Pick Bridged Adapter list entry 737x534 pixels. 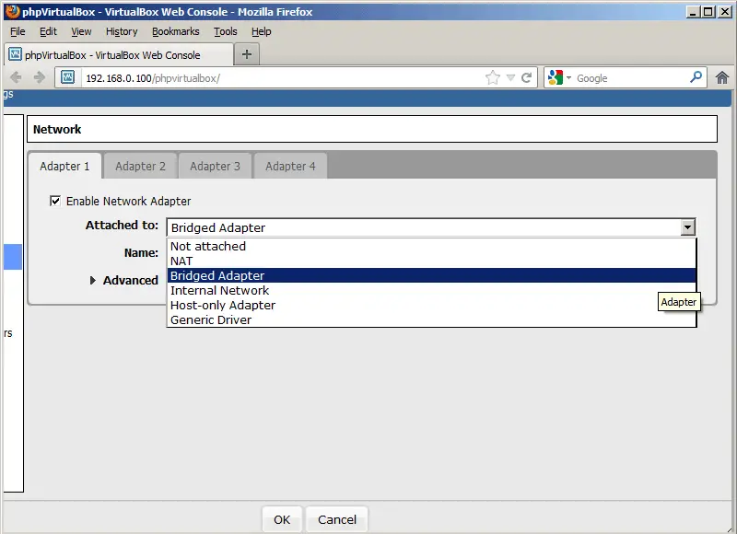pyautogui.click(x=431, y=275)
